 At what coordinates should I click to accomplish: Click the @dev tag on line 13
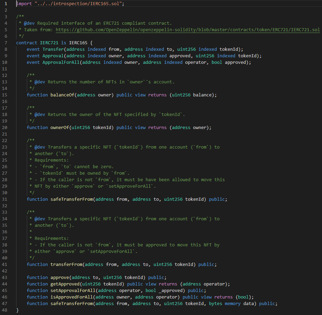pos(40,82)
